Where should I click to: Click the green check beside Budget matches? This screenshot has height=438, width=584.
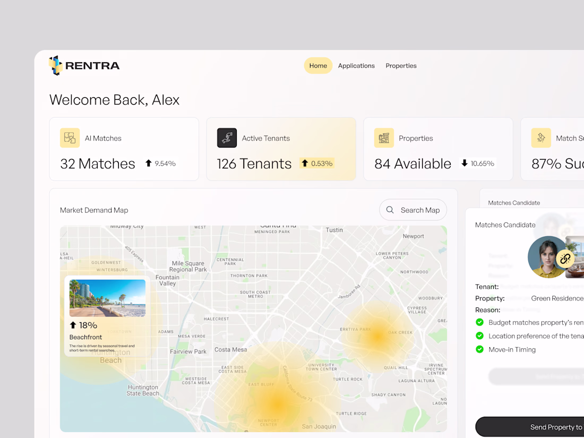(480, 322)
